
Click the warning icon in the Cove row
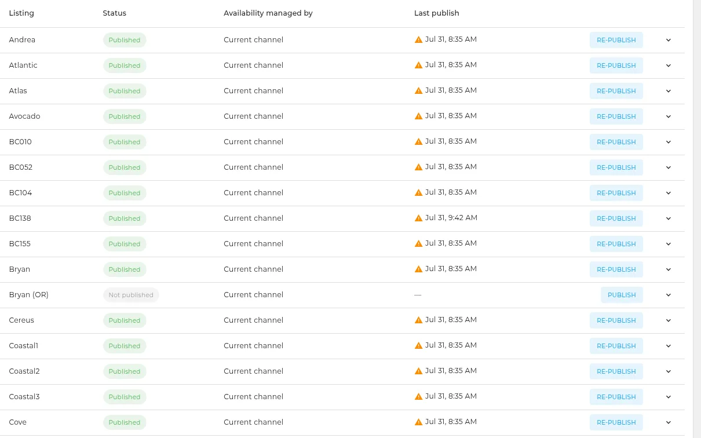pos(418,422)
